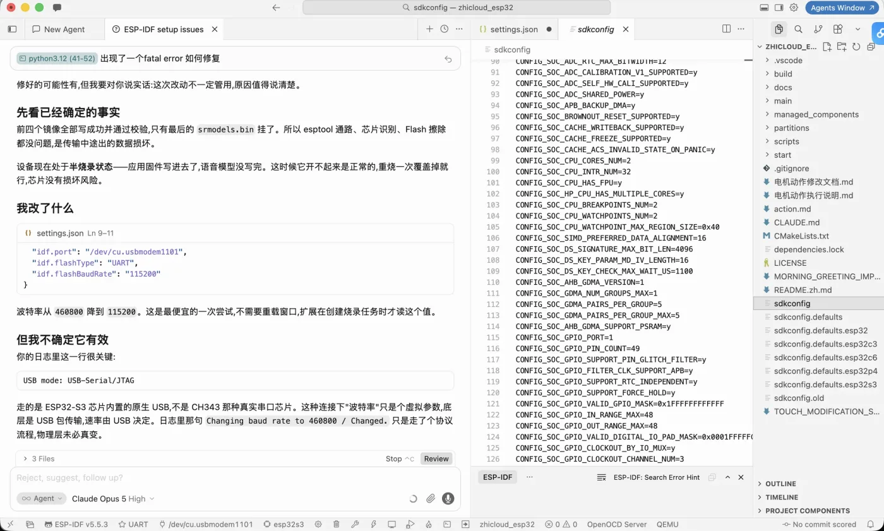Click the ESP-IDF build wrench icon

(x=355, y=524)
